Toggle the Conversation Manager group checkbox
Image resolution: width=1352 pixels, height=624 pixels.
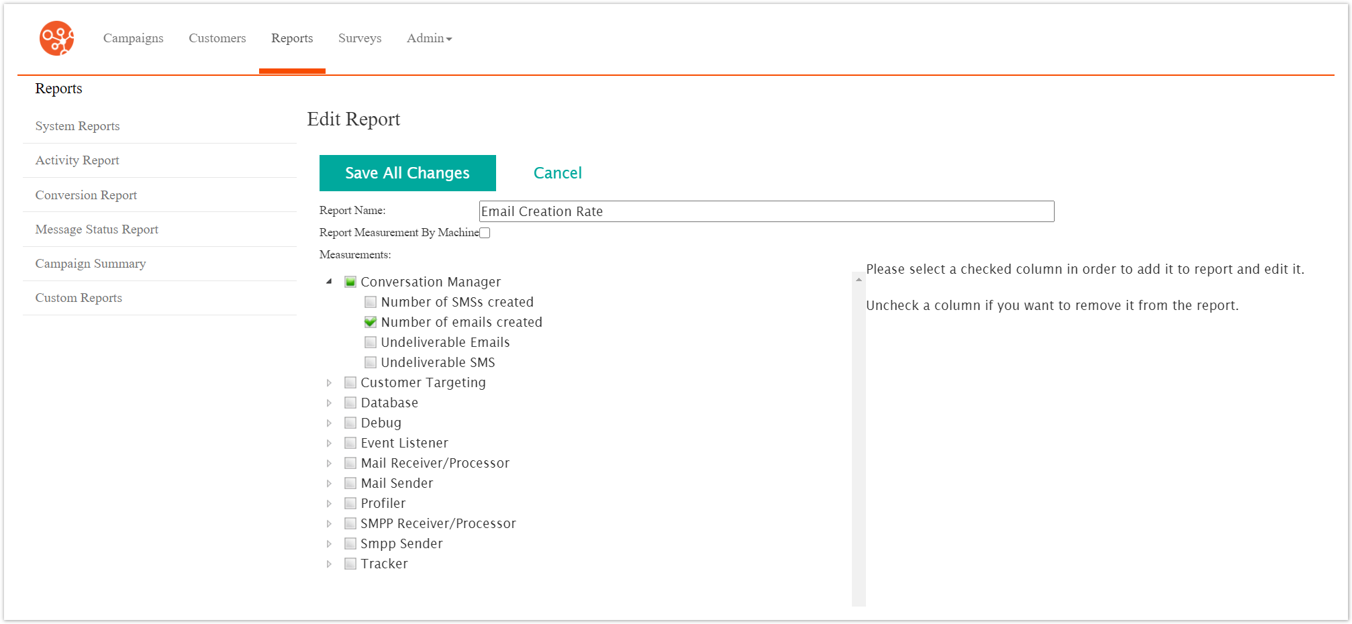(350, 282)
